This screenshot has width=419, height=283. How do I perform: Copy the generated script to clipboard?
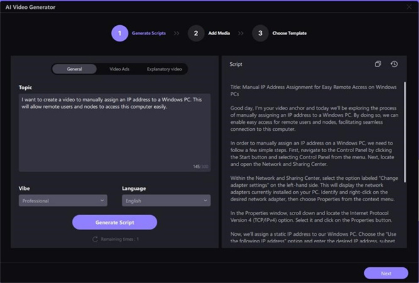tap(378, 64)
